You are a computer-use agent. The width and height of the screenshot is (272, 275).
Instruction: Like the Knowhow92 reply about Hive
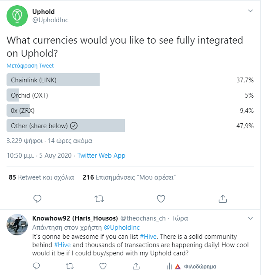103,266
